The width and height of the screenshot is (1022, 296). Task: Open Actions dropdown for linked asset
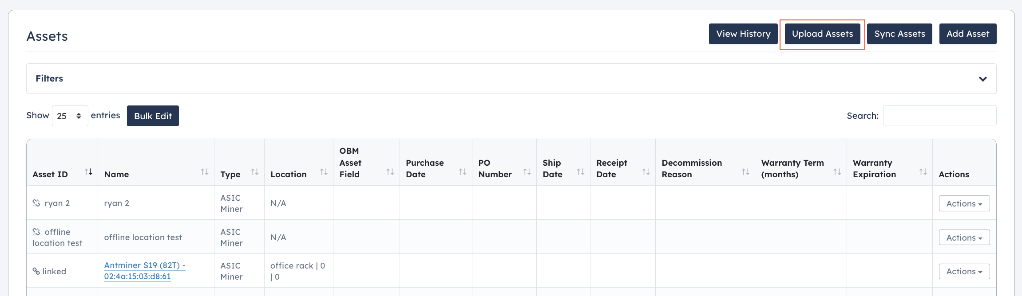pyautogui.click(x=964, y=271)
